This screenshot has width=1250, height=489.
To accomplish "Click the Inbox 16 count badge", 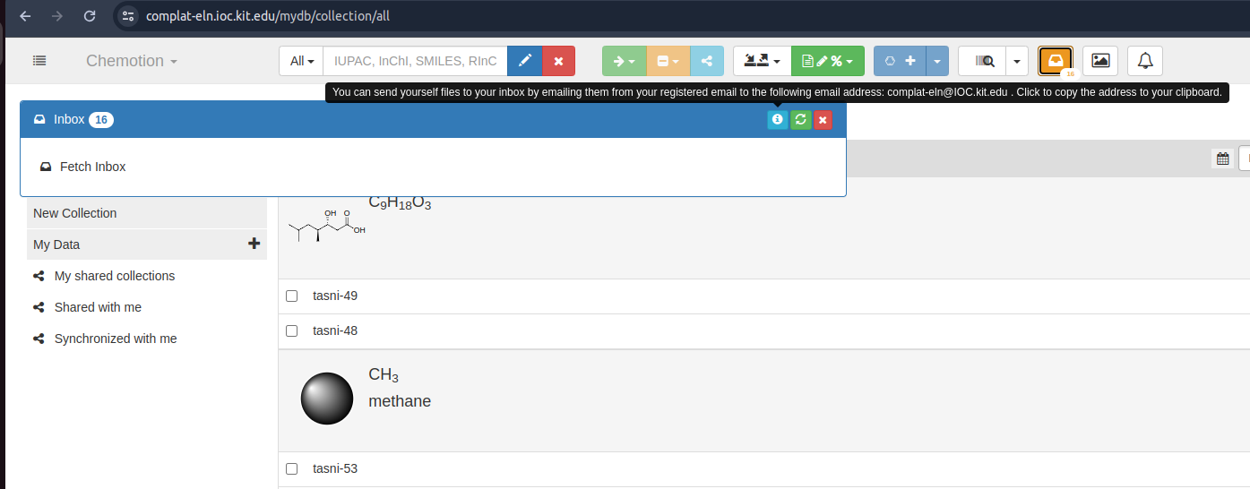I will click(x=101, y=120).
